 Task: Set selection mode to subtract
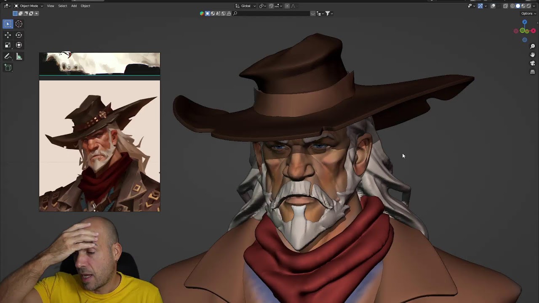click(x=26, y=13)
